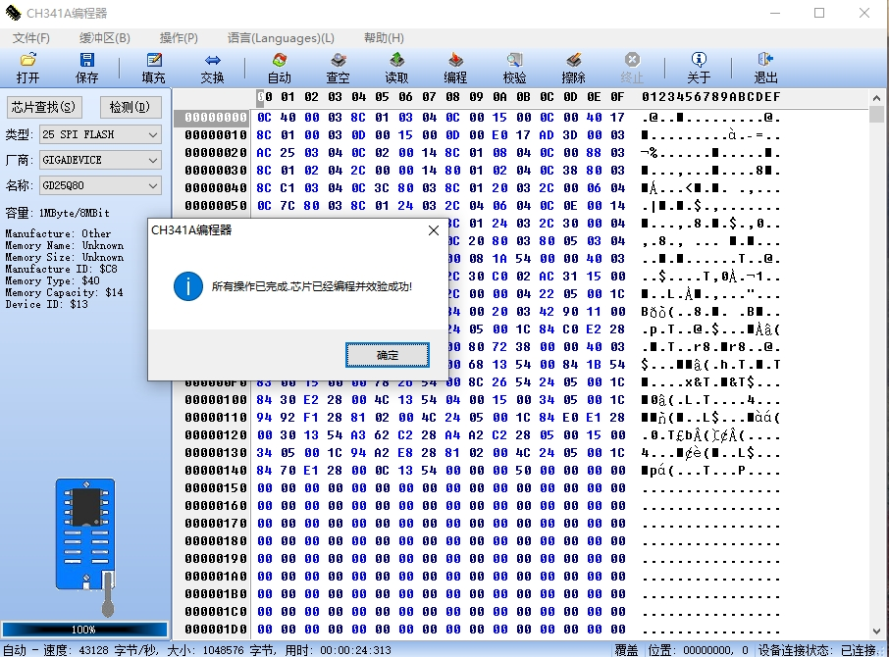
Task: Click the 终止 (Stop) toolbar icon
Action: point(632,68)
